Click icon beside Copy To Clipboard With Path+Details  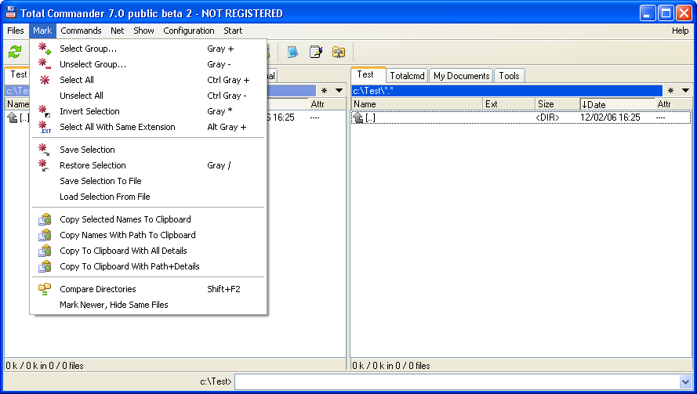coord(45,266)
